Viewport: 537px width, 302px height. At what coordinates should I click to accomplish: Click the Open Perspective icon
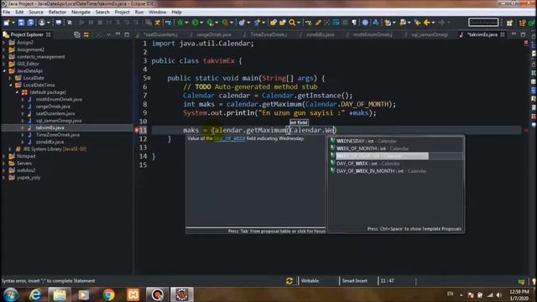[x=509, y=23]
